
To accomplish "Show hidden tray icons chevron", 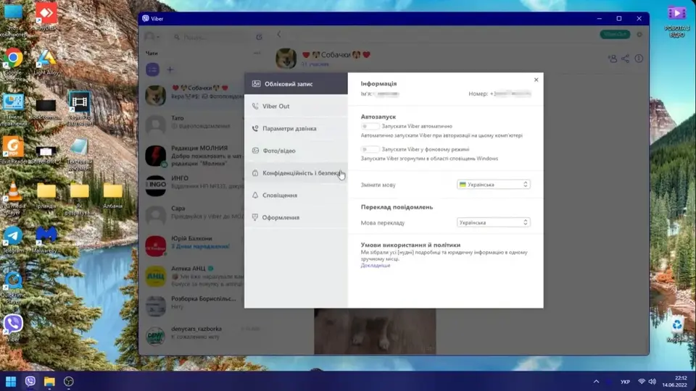I will point(596,382).
